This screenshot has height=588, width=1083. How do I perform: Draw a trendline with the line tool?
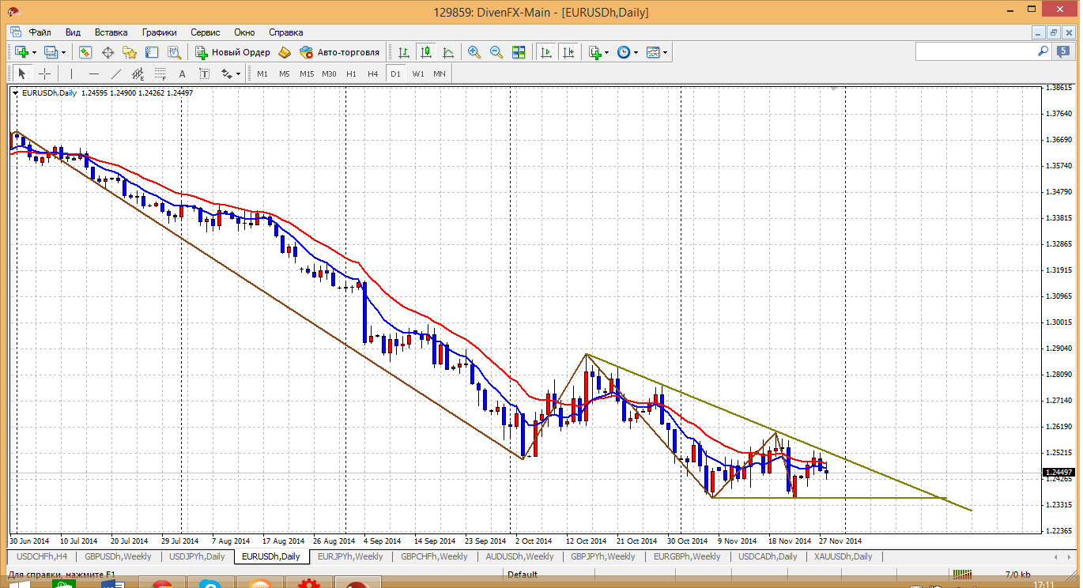[x=116, y=73]
